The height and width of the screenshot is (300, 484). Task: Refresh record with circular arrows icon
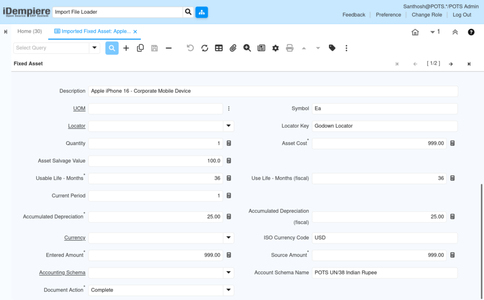pos(205,48)
